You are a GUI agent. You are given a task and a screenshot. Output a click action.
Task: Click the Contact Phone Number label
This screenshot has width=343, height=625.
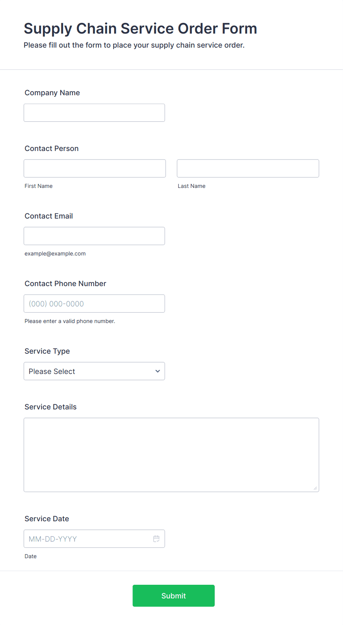coord(65,284)
